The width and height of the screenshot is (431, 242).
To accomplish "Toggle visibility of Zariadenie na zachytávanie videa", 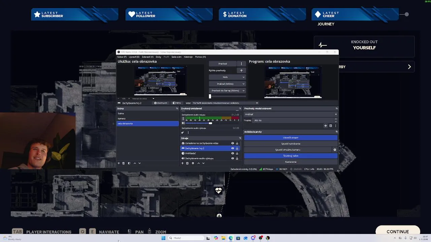I will (232, 143).
